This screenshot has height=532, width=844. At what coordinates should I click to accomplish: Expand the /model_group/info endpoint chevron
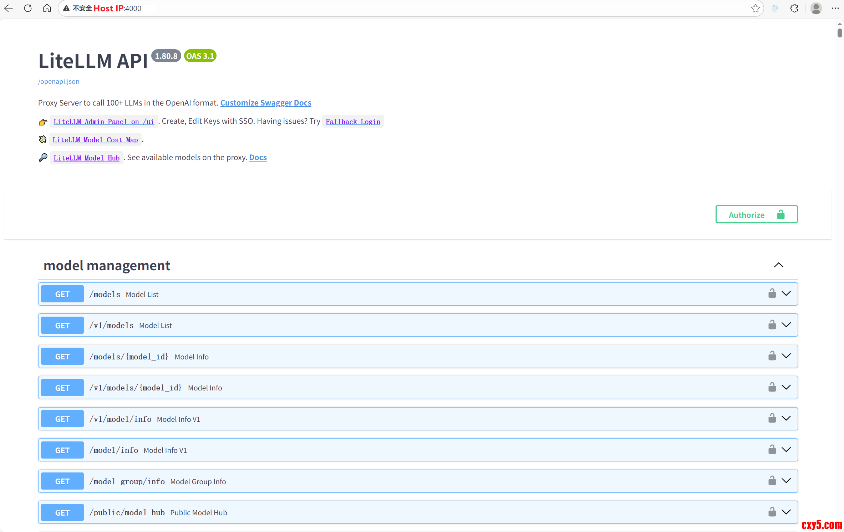786,481
